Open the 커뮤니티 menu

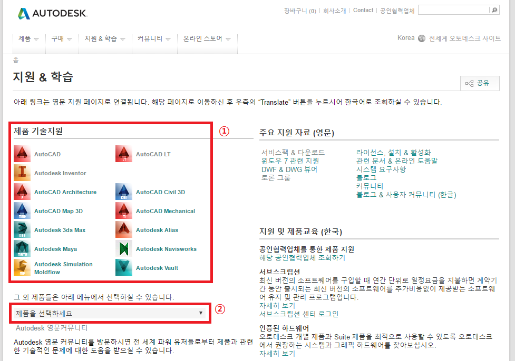click(x=153, y=39)
